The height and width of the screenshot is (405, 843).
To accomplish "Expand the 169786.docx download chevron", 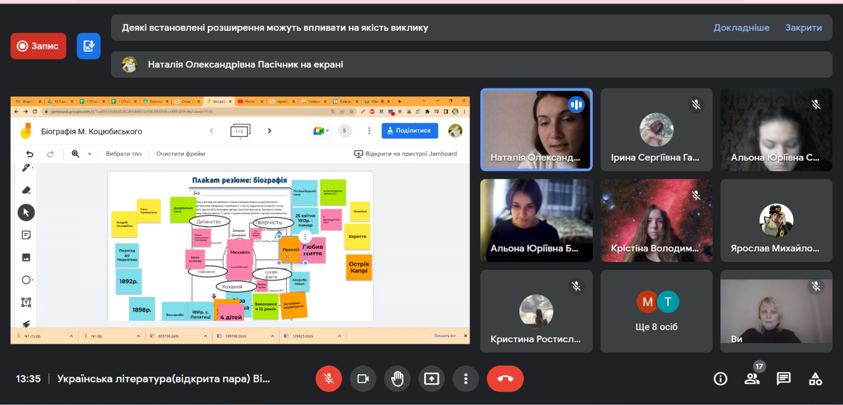I will (x=271, y=336).
